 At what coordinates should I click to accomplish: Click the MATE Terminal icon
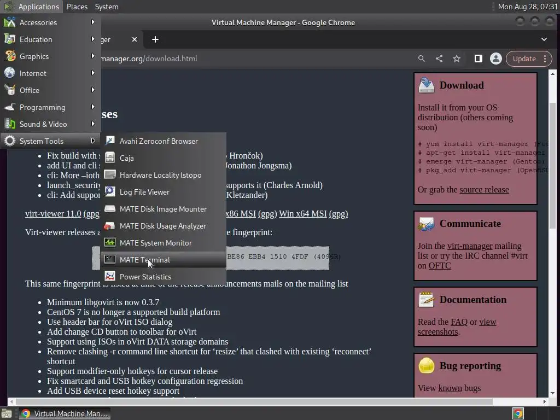[x=110, y=259]
